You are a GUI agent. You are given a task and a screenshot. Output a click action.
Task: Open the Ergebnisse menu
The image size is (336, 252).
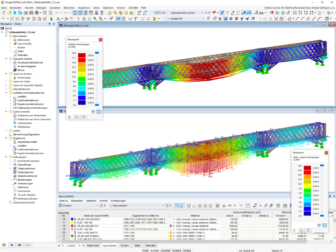(x=84, y=8)
